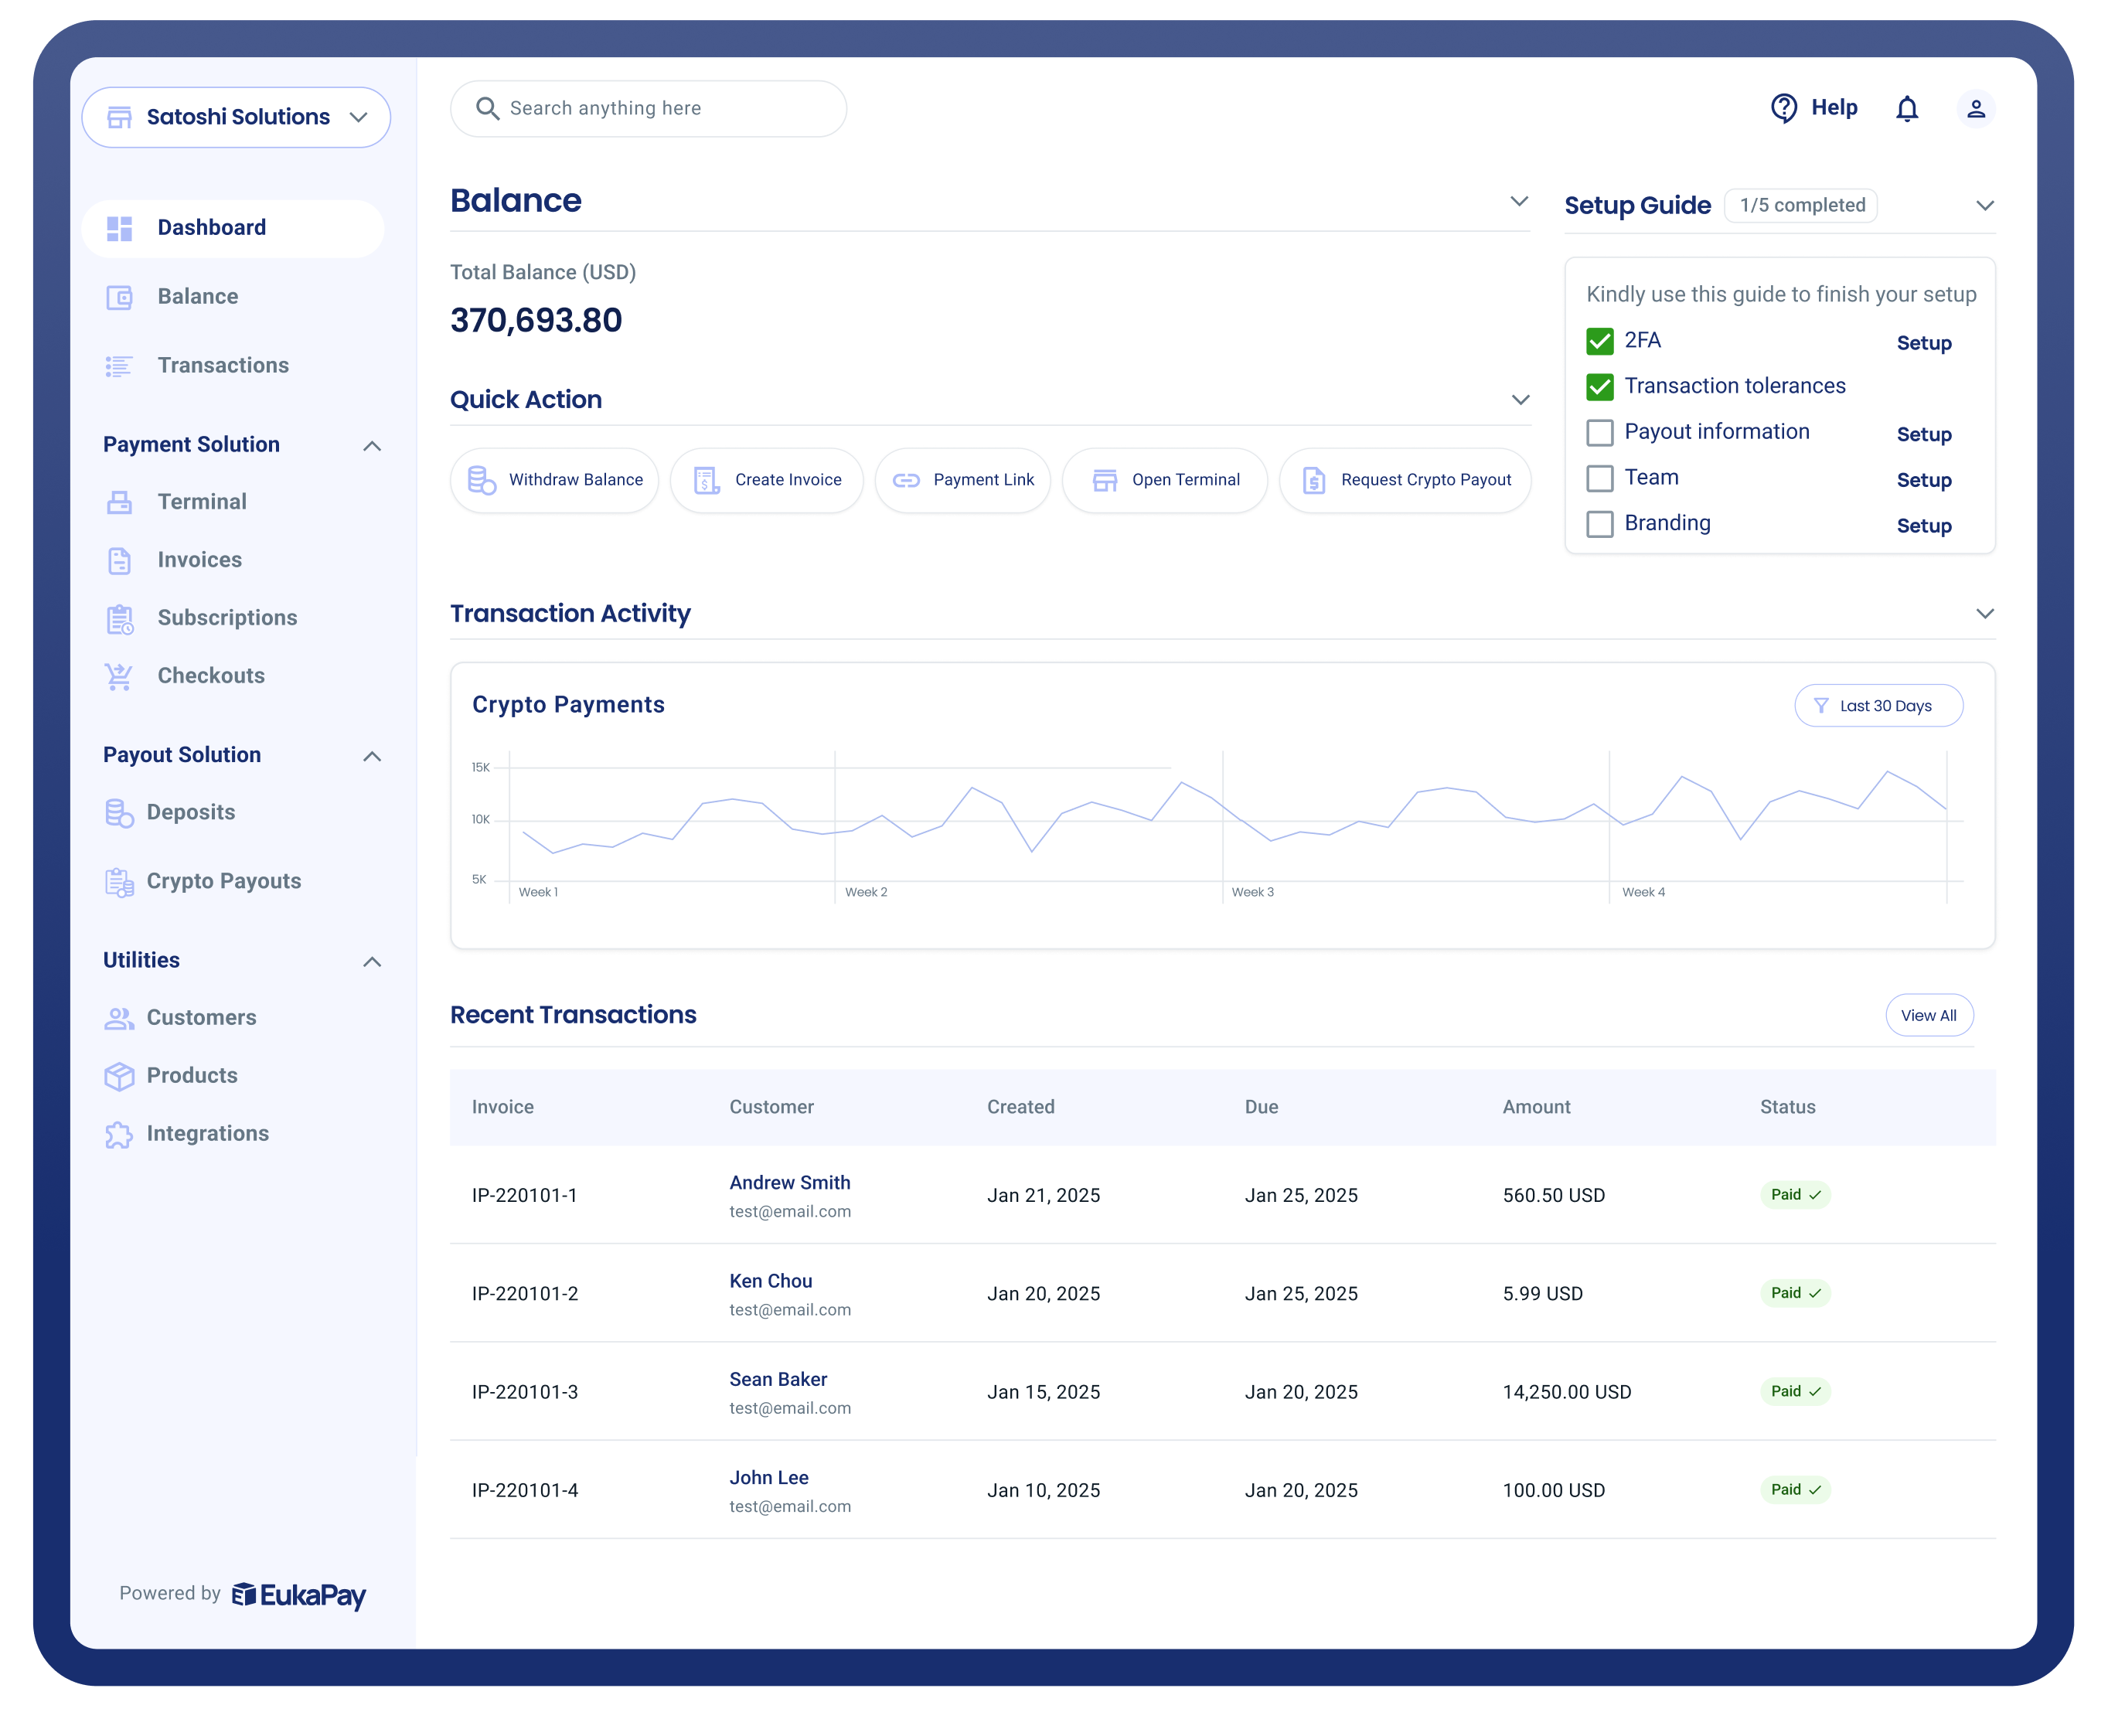Uncheck the 2FA checkbox
2108x1736 pixels.
click(1599, 341)
